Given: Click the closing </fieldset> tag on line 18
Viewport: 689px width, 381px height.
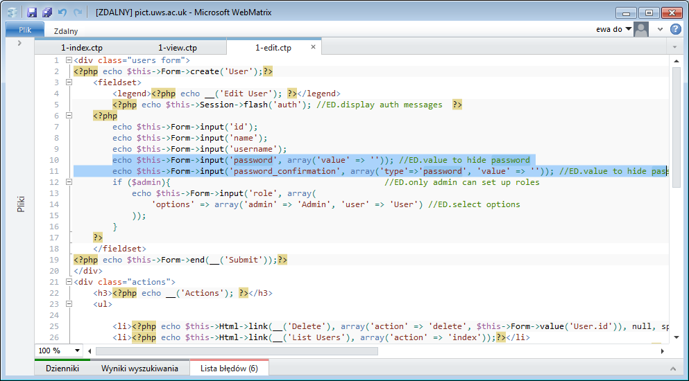Looking at the screenshot, I should point(119,249).
